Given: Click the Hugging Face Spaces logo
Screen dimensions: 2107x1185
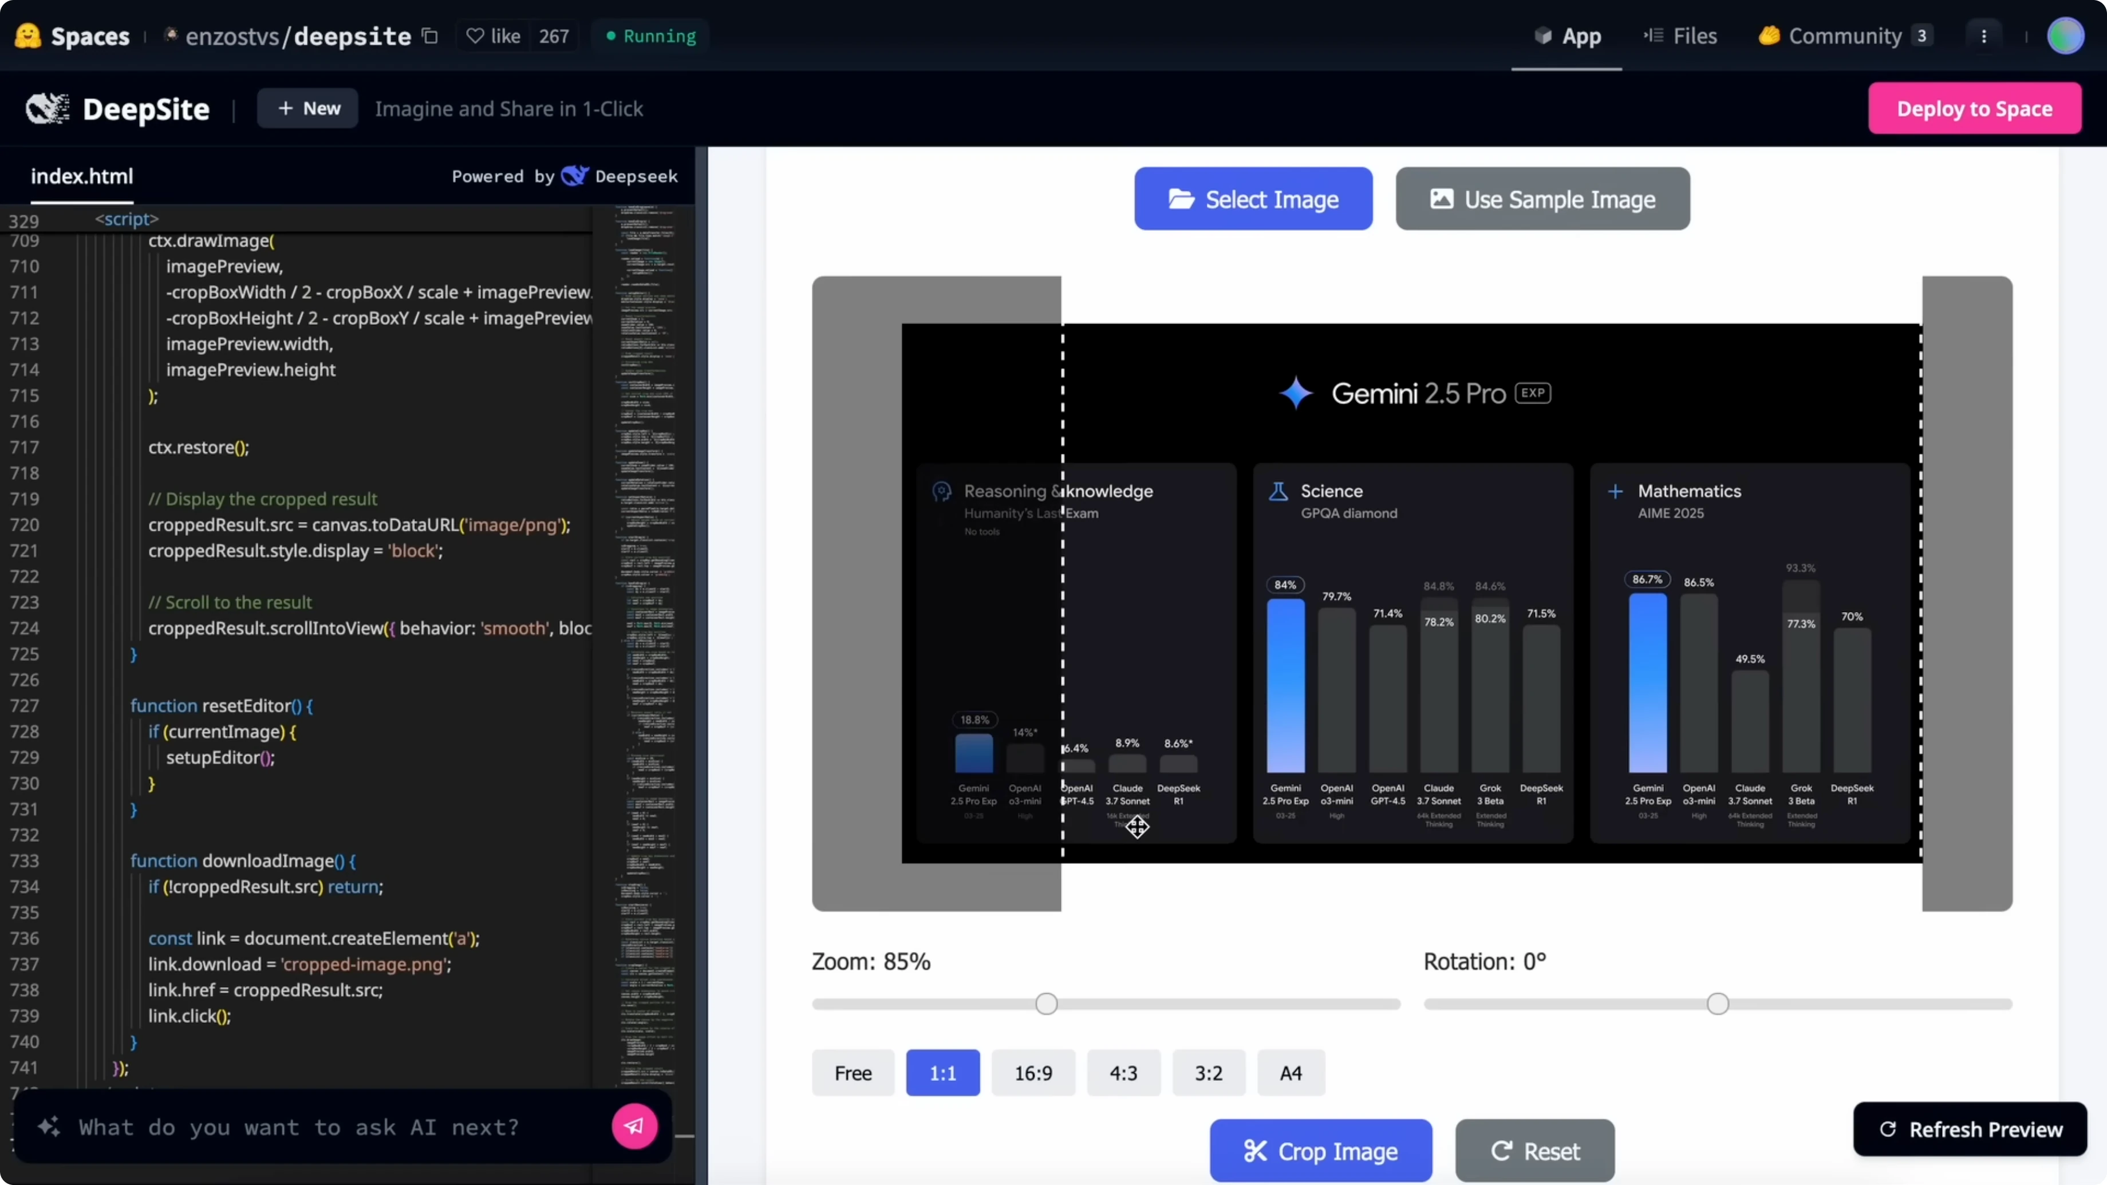Looking at the screenshot, I should (27, 36).
